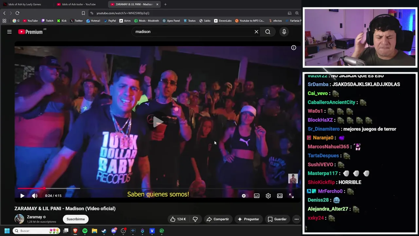Open the Twitter bookmark
Screen dimensions: 419x236
point(76,21)
